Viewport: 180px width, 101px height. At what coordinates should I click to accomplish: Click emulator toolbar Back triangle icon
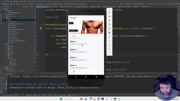tap(109, 41)
